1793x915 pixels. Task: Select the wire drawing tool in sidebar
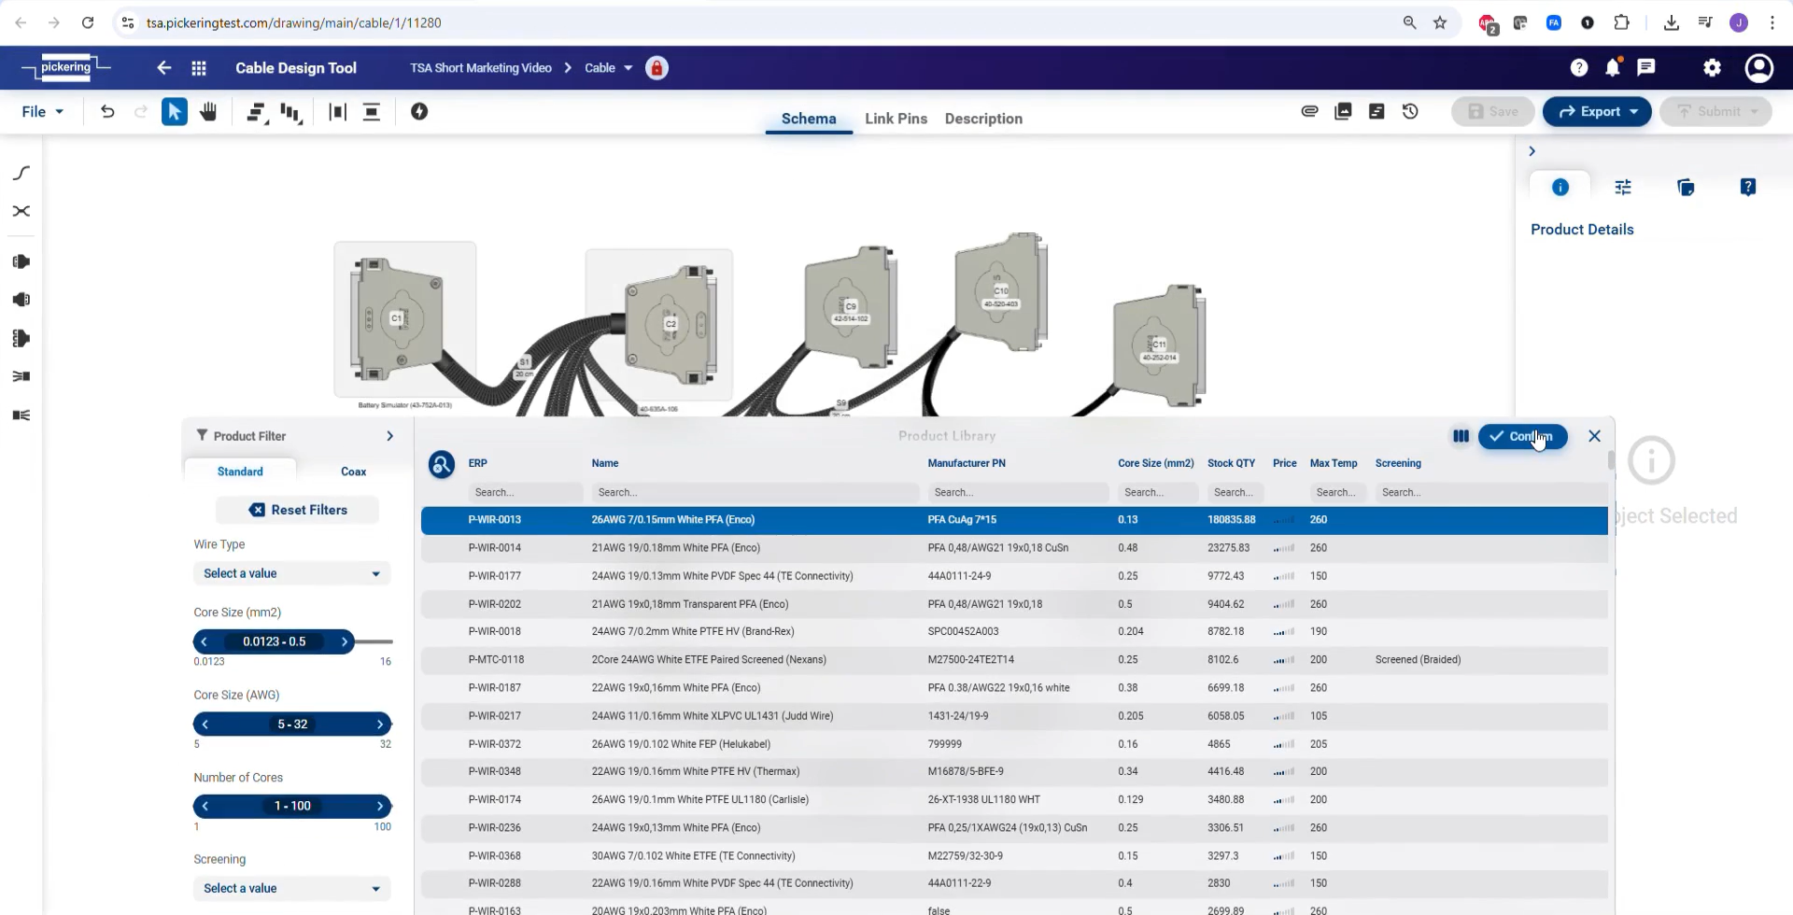21,173
